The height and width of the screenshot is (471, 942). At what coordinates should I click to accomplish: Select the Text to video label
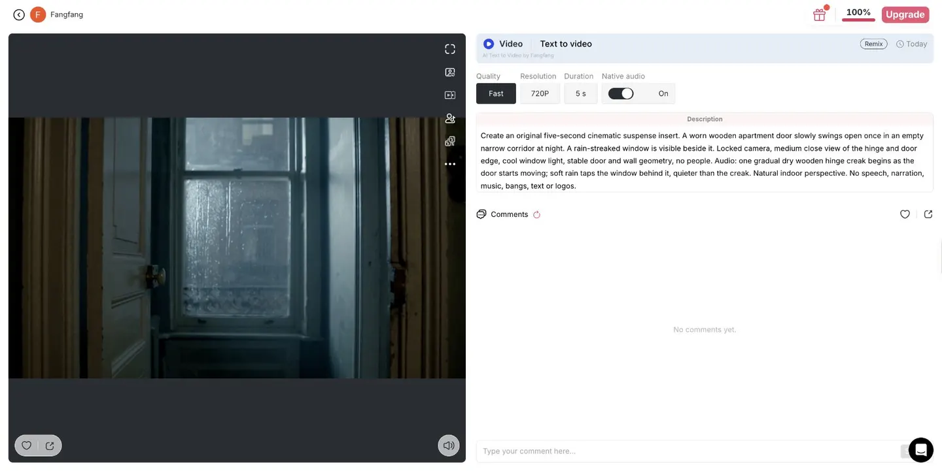(566, 44)
